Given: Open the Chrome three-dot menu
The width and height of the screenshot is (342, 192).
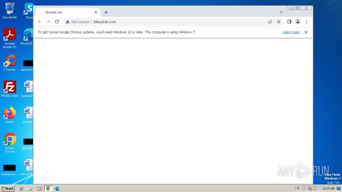Looking at the screenshot, I should (x=306, y=22).
